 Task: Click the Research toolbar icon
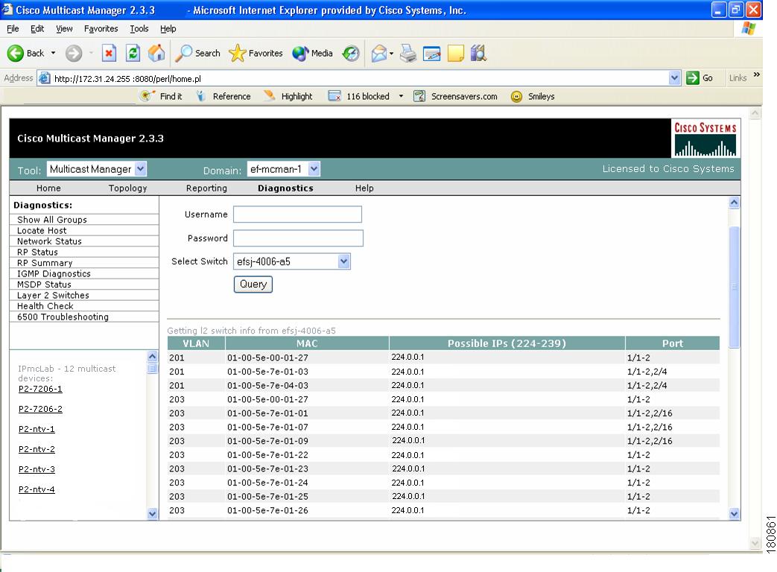(479, 53)
